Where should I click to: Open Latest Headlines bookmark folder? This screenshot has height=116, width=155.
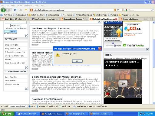[36, 15]
